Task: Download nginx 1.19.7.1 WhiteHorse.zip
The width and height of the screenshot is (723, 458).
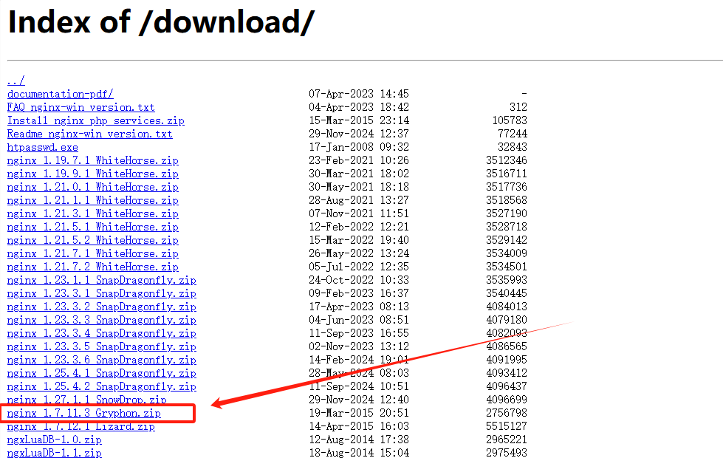Action: point(92,160)
